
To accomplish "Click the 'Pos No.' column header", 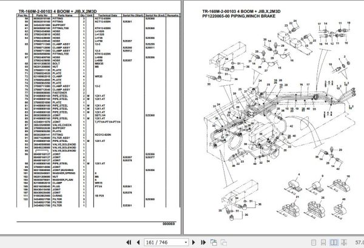I will coord(23,15).
